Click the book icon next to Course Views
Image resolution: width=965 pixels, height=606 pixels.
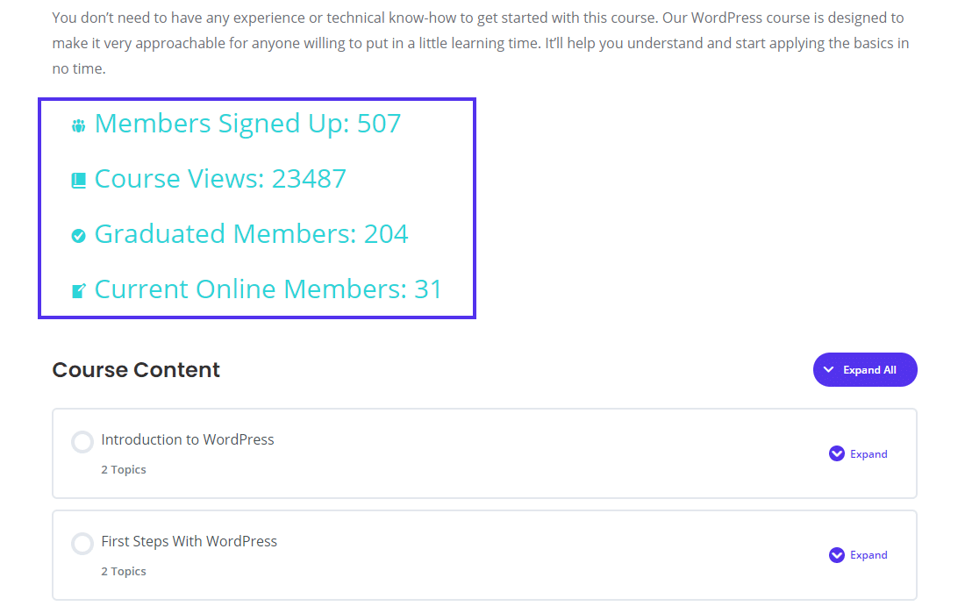click(79, 181)
